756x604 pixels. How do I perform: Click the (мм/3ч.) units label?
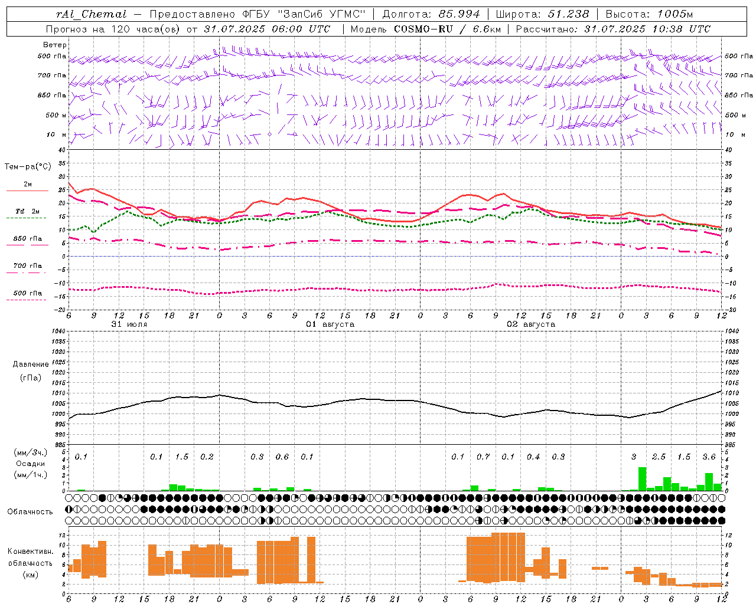pos(31,452)
